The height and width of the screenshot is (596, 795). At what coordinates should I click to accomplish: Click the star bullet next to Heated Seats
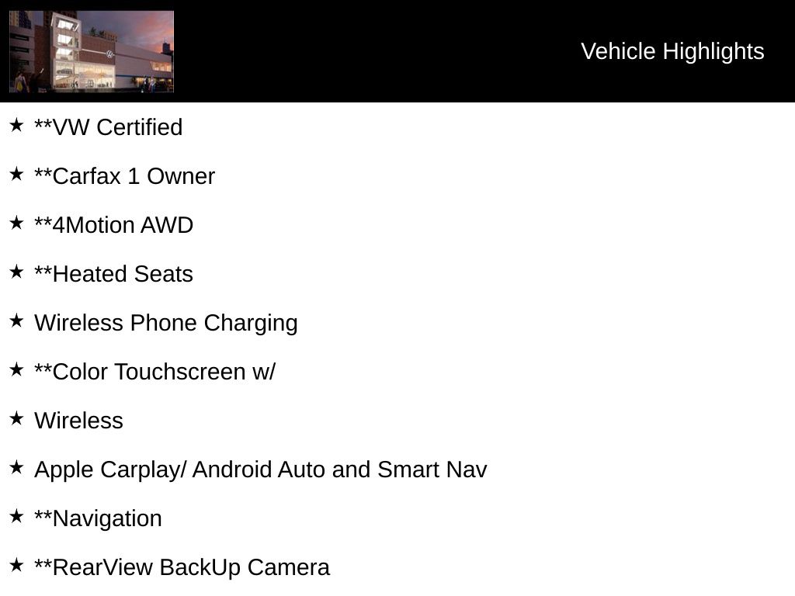[16, 272]
